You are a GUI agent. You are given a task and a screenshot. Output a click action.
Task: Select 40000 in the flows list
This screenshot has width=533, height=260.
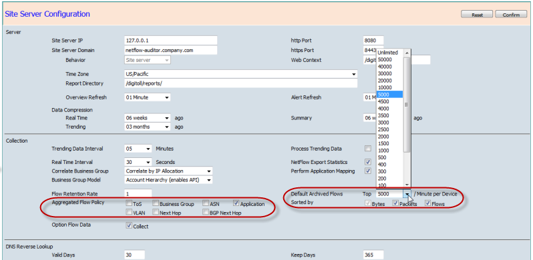click(x=390, y=67)
